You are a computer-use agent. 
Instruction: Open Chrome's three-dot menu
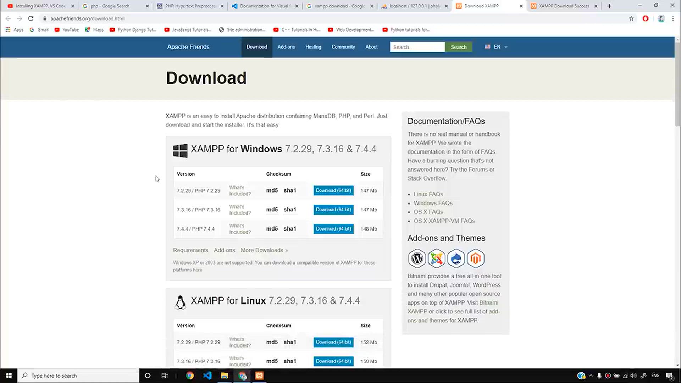[673, 18]
